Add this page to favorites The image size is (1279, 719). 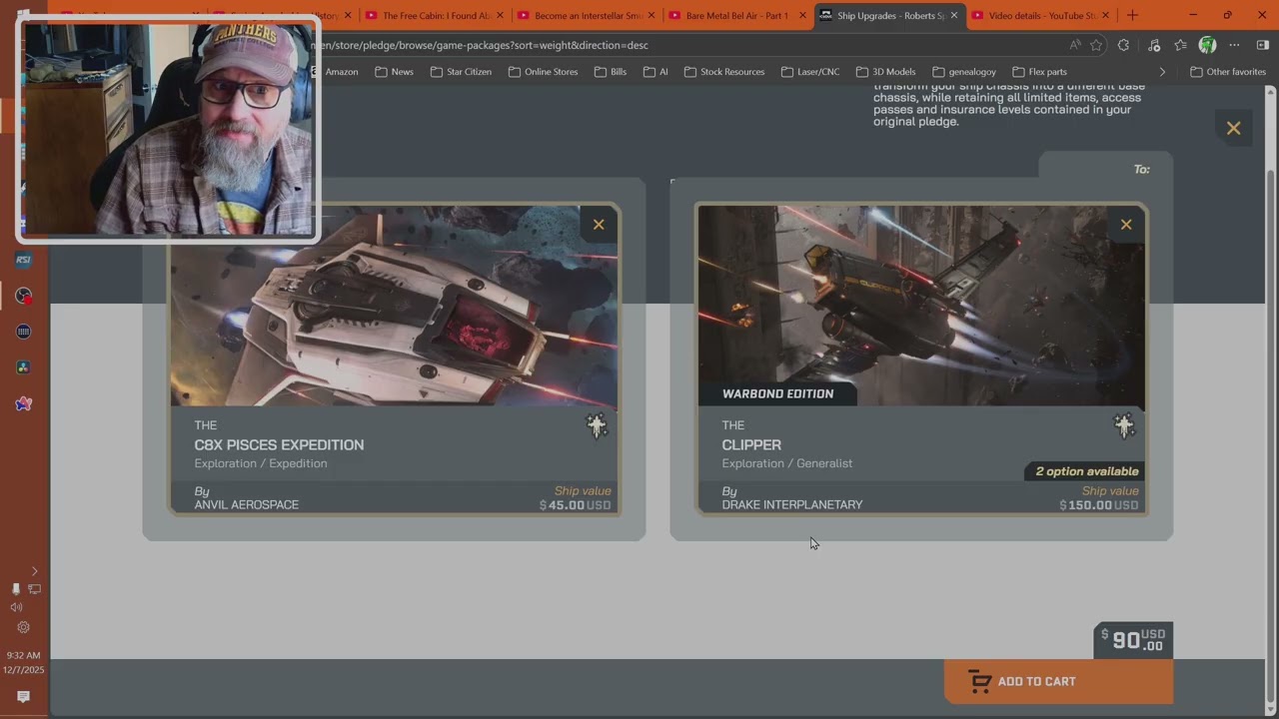pyautogui.click(x=1096, y=45)
